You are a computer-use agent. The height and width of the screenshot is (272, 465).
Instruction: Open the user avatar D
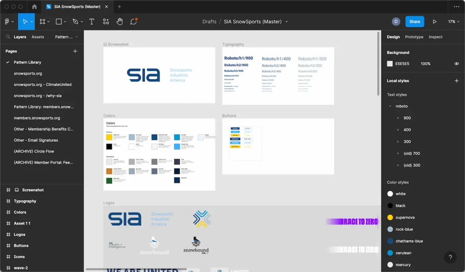tap(396, 21)
